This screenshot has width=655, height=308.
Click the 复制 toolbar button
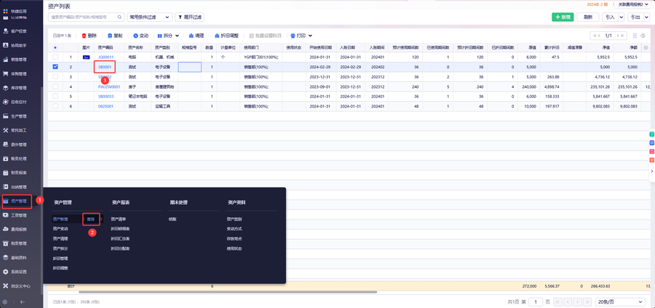pyautogui.click(x=115, y=36)
